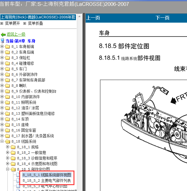Expand the 8_1 车身前端 tree node
Screen dimensions: 187x191
coord(2,47)
